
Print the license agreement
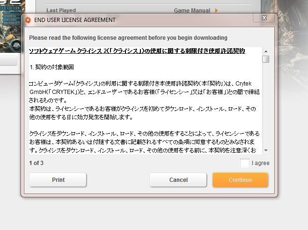click(58, 180)
